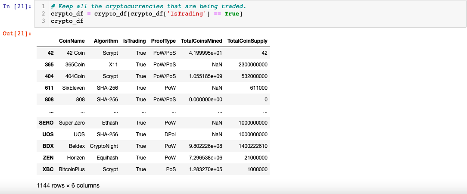The image size is (467, 194).
Task: Click the TotalCoinSupply column header
Action: click(247, 41)
